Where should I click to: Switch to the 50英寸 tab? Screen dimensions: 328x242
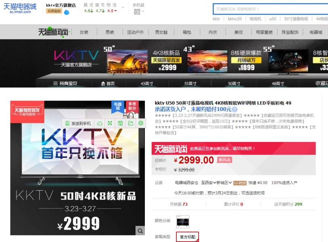234,83
